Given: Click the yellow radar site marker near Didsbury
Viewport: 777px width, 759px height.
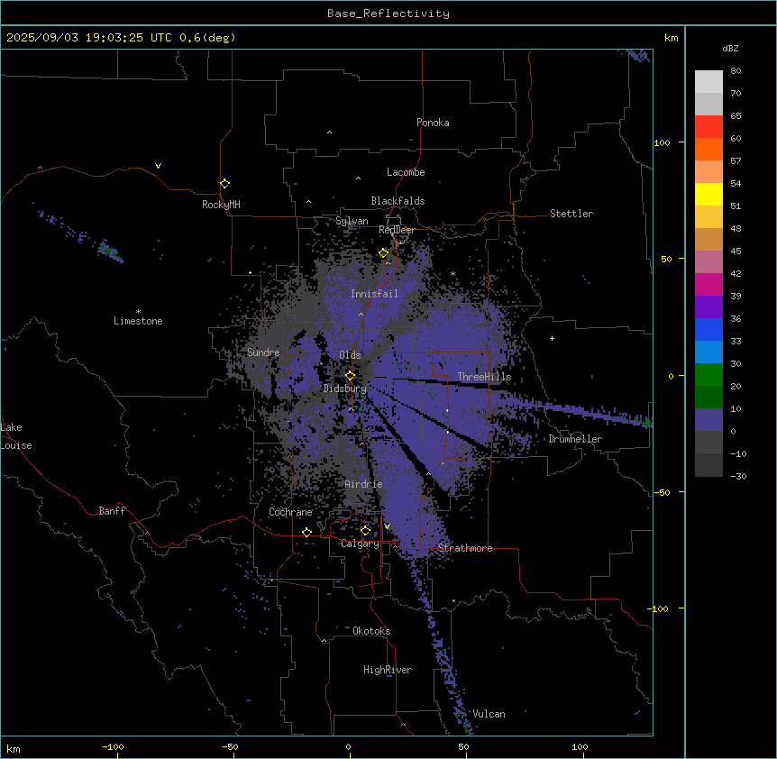Looking at the screenshot, I should 350,375.
